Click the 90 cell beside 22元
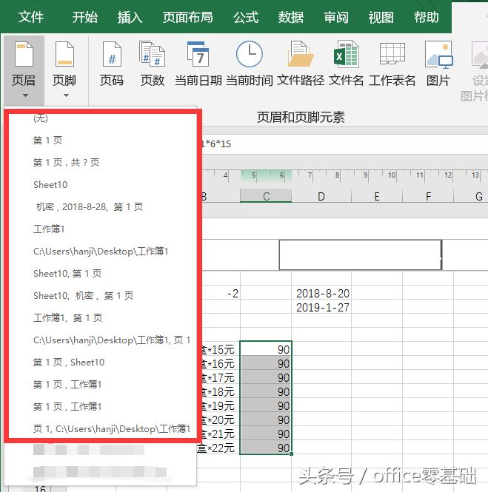Viewport: 488px width, 492px height. [x=266, y=448]
